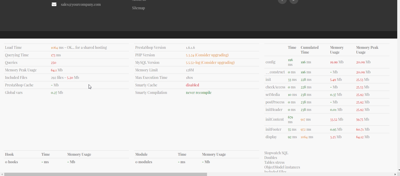Viewport: 400px width, 176px height.
Task: Select the Hook column header
Action: click(9, 154)
